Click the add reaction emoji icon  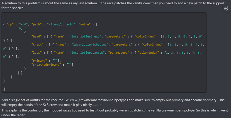pos(226,9)
